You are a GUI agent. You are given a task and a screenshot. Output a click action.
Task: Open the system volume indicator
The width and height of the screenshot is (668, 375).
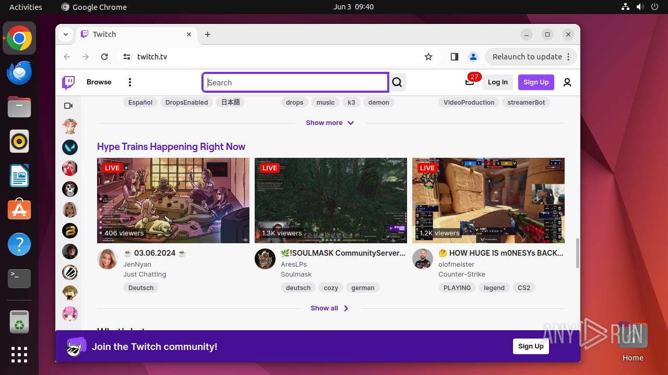pos(640,7)
